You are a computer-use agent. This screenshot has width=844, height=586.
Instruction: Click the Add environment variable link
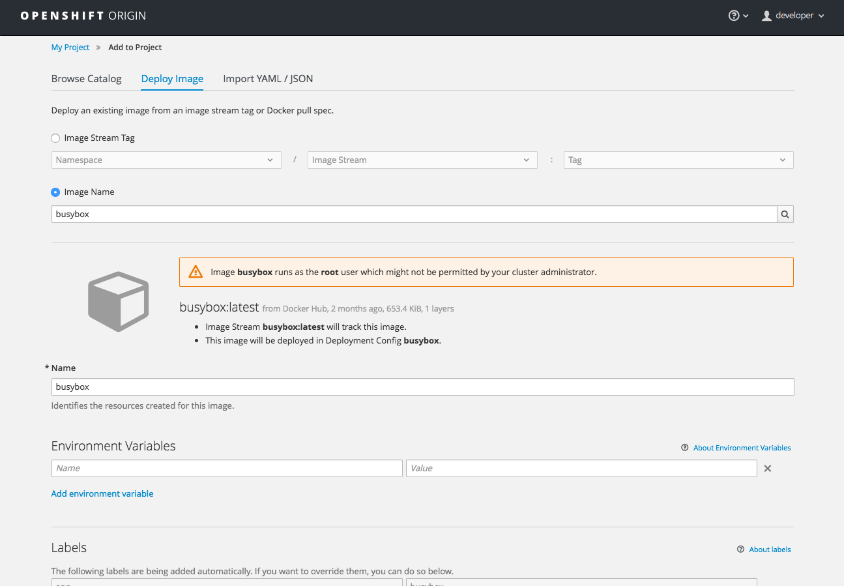pyautogui.click(x=102, y=494)
